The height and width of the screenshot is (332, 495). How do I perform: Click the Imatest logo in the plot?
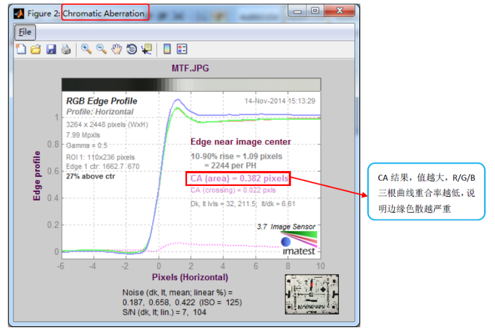(x=298, y=243)
